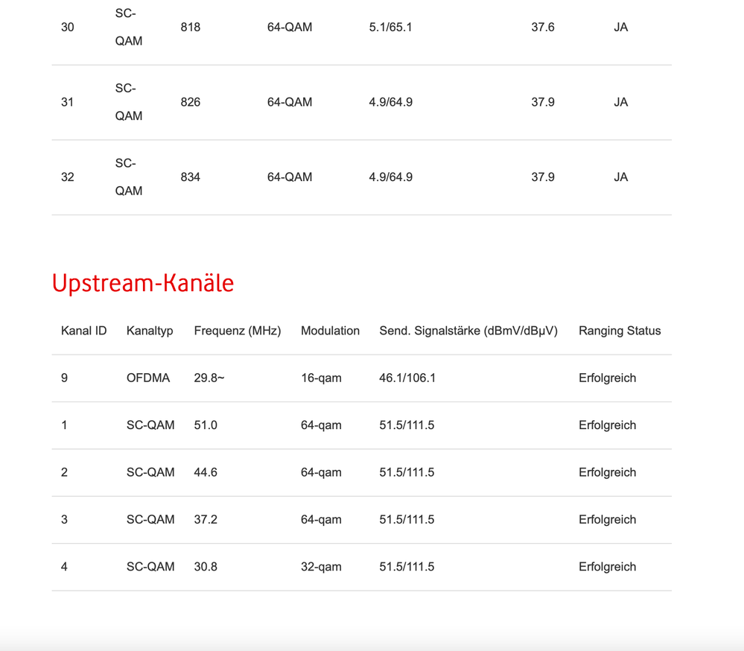
Task: Click the Upstream-Kanäle section heading
Action: click(143, 283)
